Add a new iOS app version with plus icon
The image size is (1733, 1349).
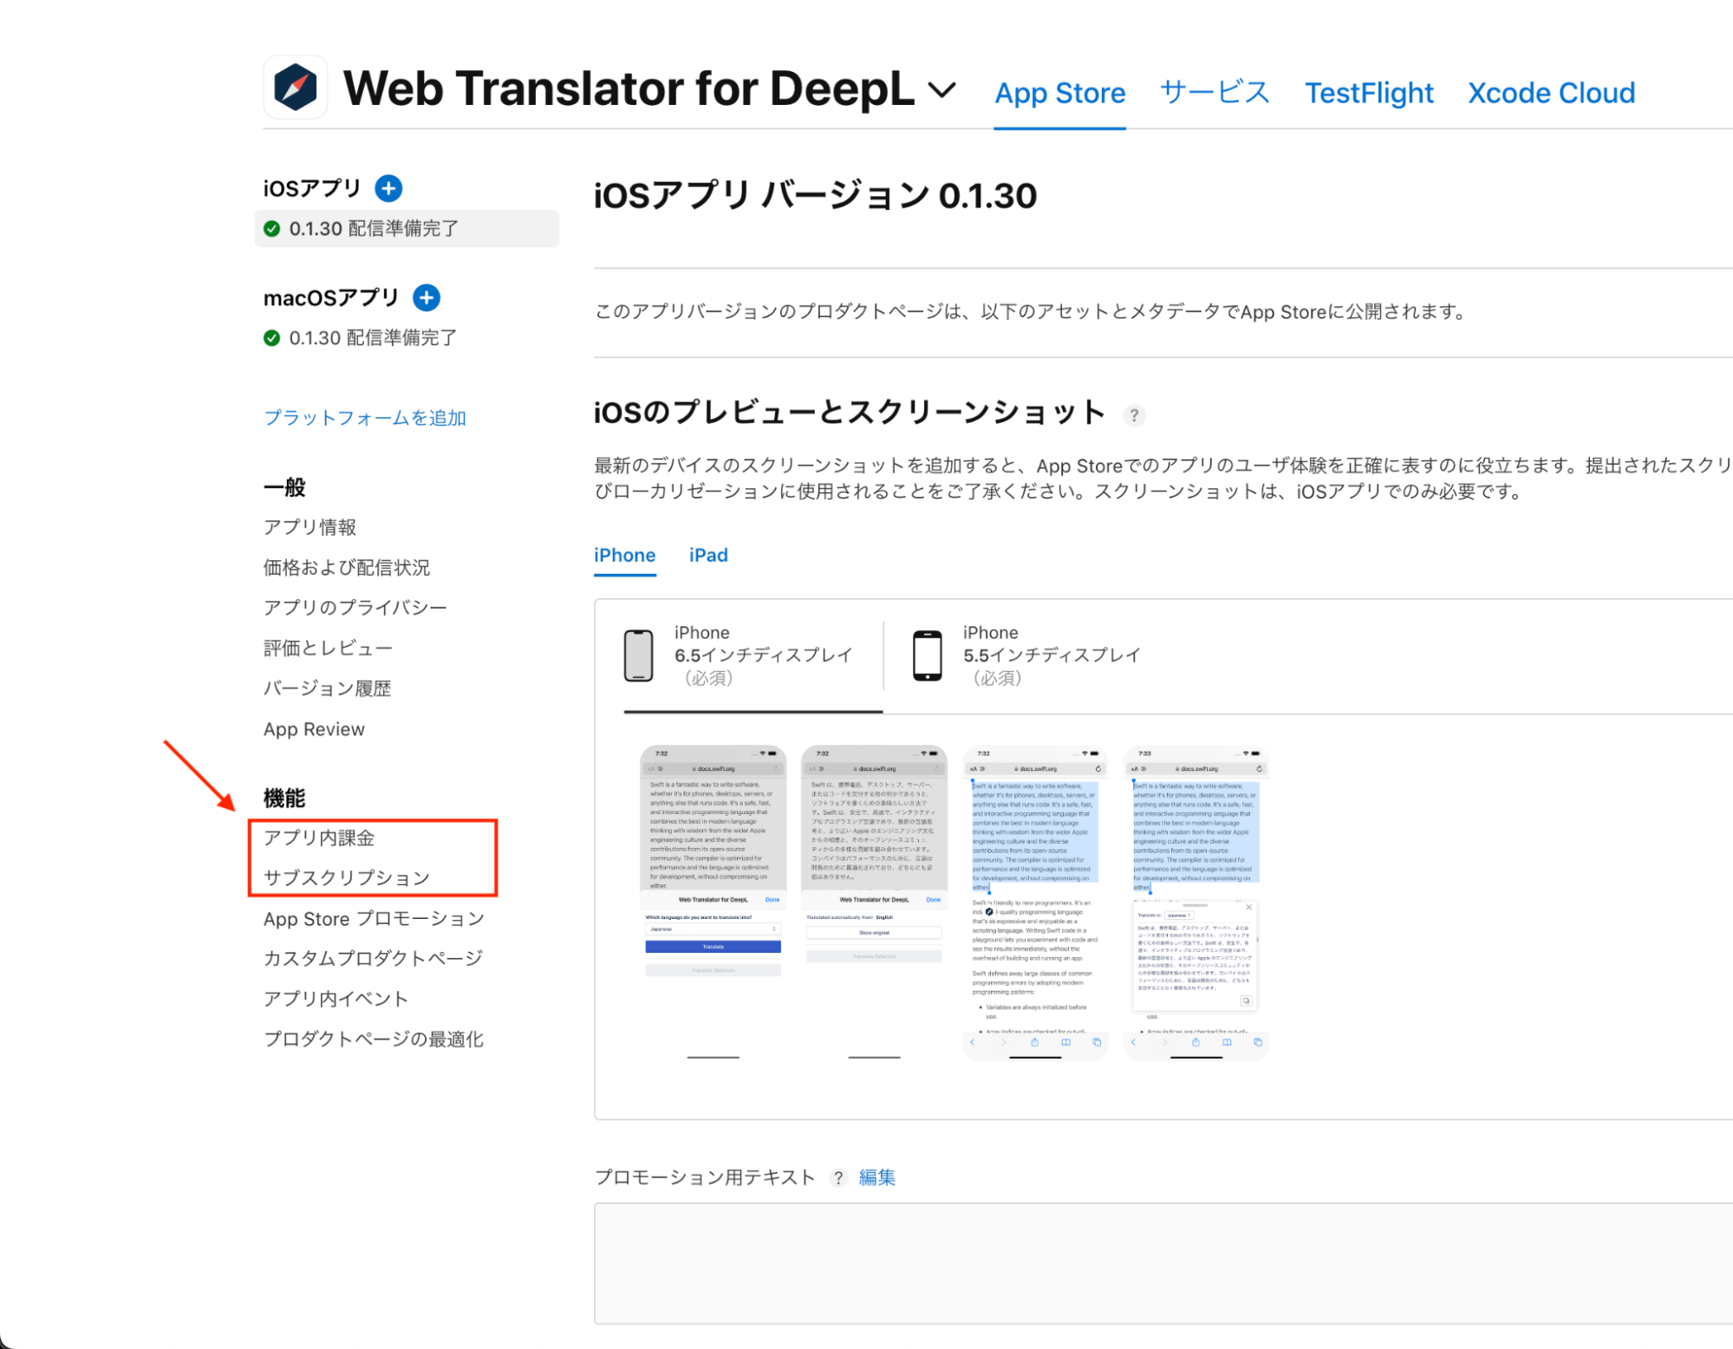click(388, 188)
